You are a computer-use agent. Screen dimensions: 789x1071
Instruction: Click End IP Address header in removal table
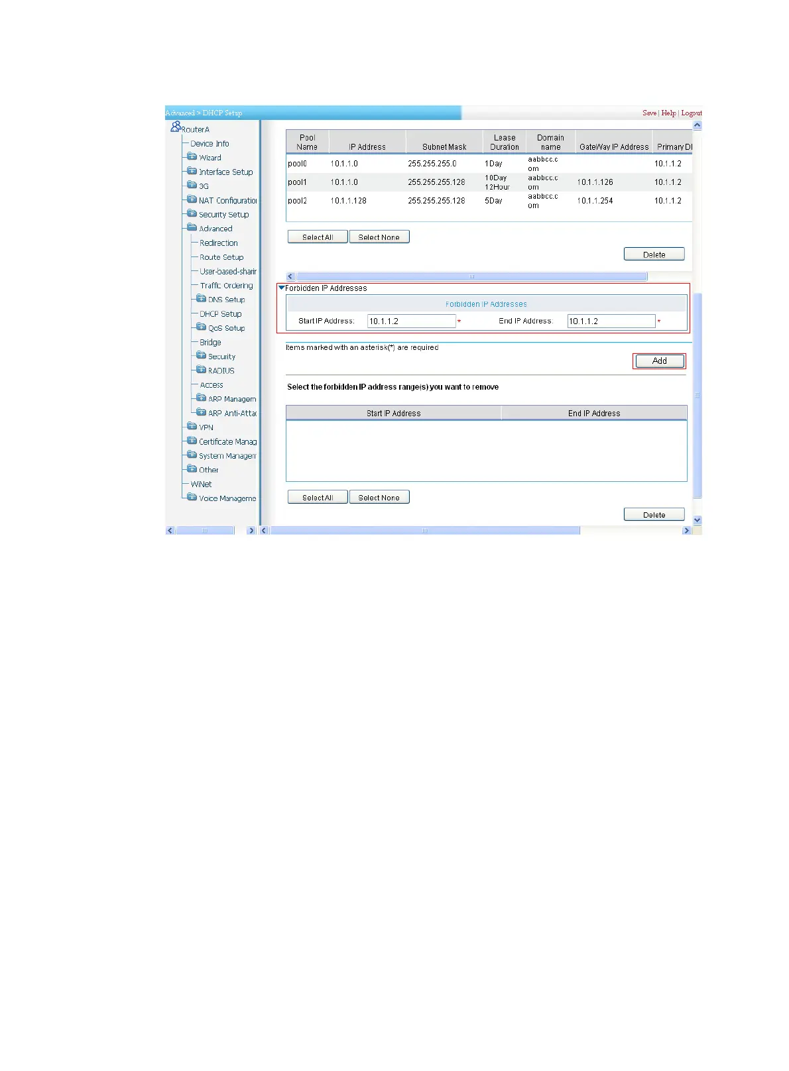pos(594,413)
